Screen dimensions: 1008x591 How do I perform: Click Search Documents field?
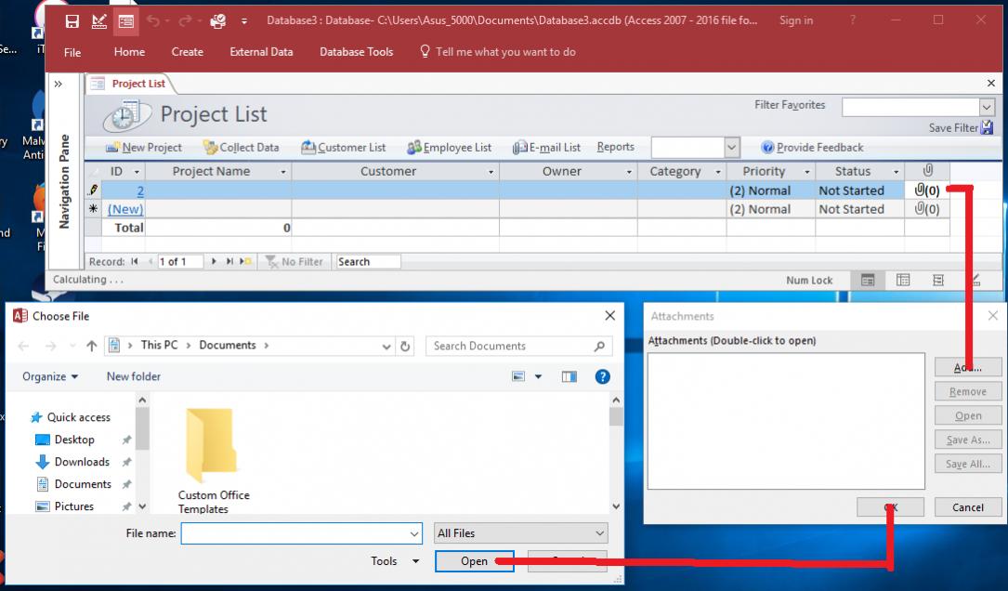click(x=518, y=346)
